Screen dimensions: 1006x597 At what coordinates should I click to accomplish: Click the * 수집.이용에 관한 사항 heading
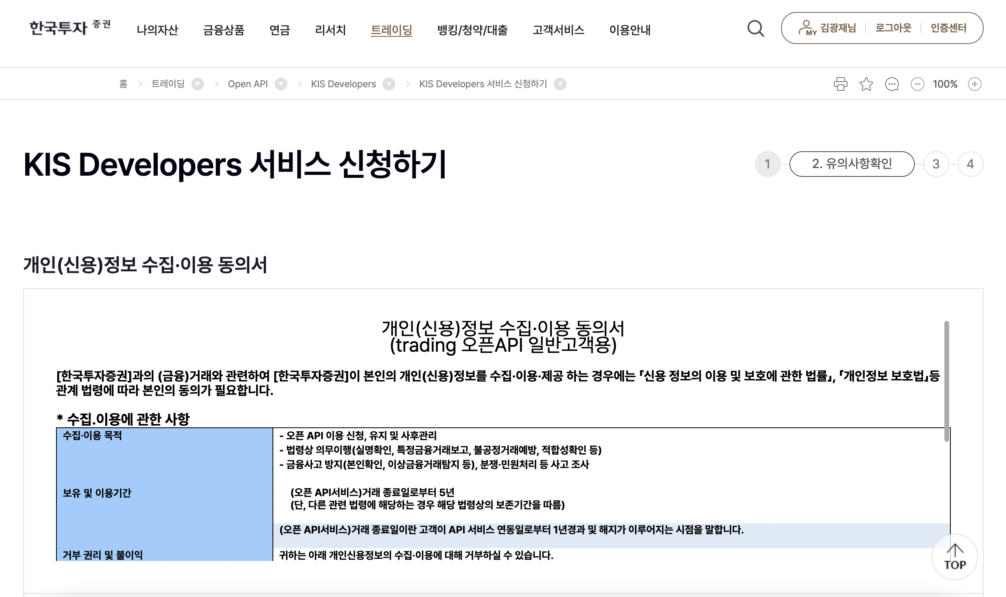point(123,419)
